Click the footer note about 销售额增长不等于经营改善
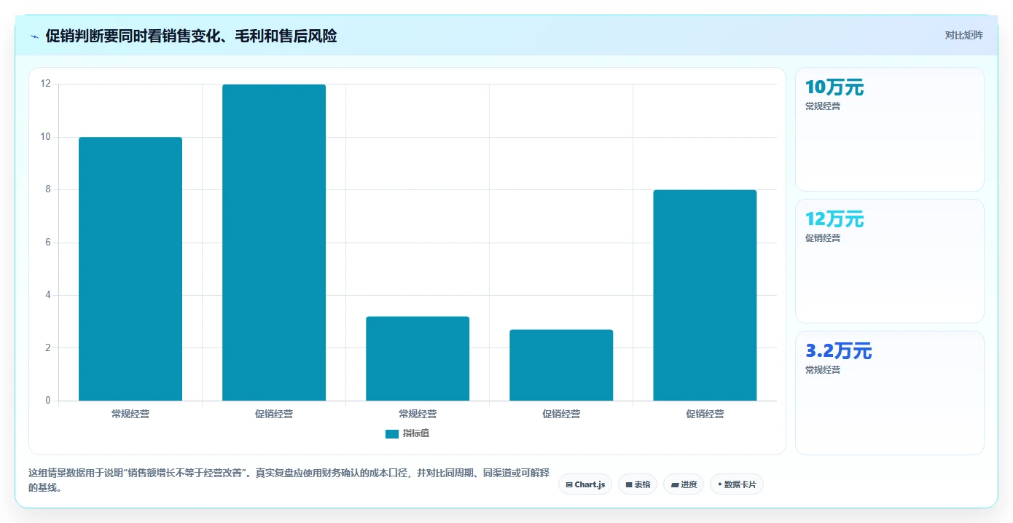 pyautogui.click(x=289, y=480)
